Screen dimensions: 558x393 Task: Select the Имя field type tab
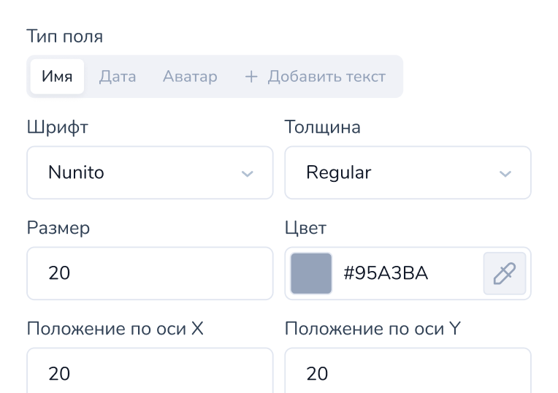tap(57, 77)
